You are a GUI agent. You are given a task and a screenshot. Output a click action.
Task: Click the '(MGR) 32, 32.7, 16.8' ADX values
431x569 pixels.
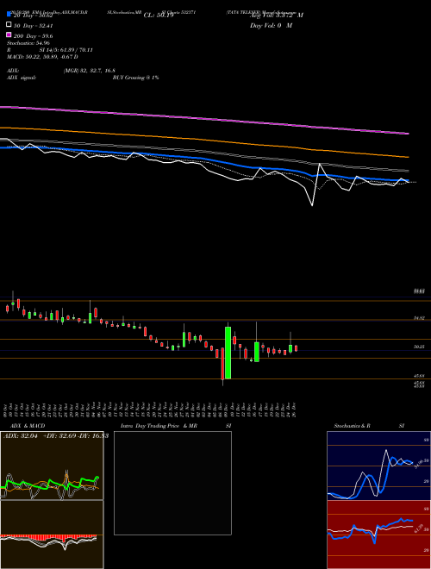coord(90,71)
